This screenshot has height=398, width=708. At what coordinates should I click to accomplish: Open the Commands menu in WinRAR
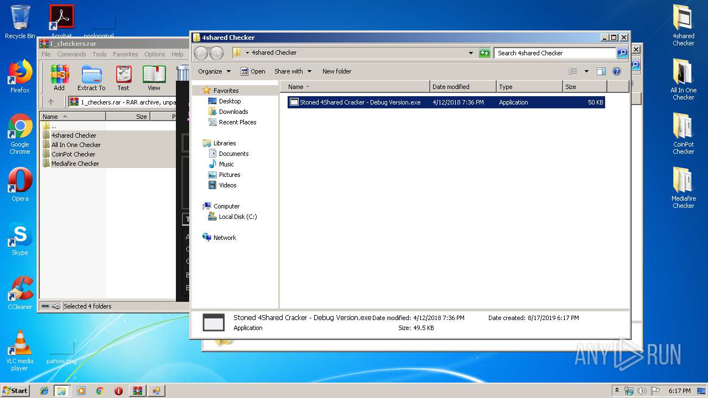71,54
